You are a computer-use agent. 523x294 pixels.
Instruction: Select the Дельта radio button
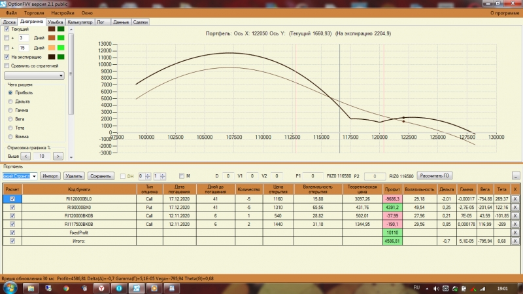(x=10, y=101)
